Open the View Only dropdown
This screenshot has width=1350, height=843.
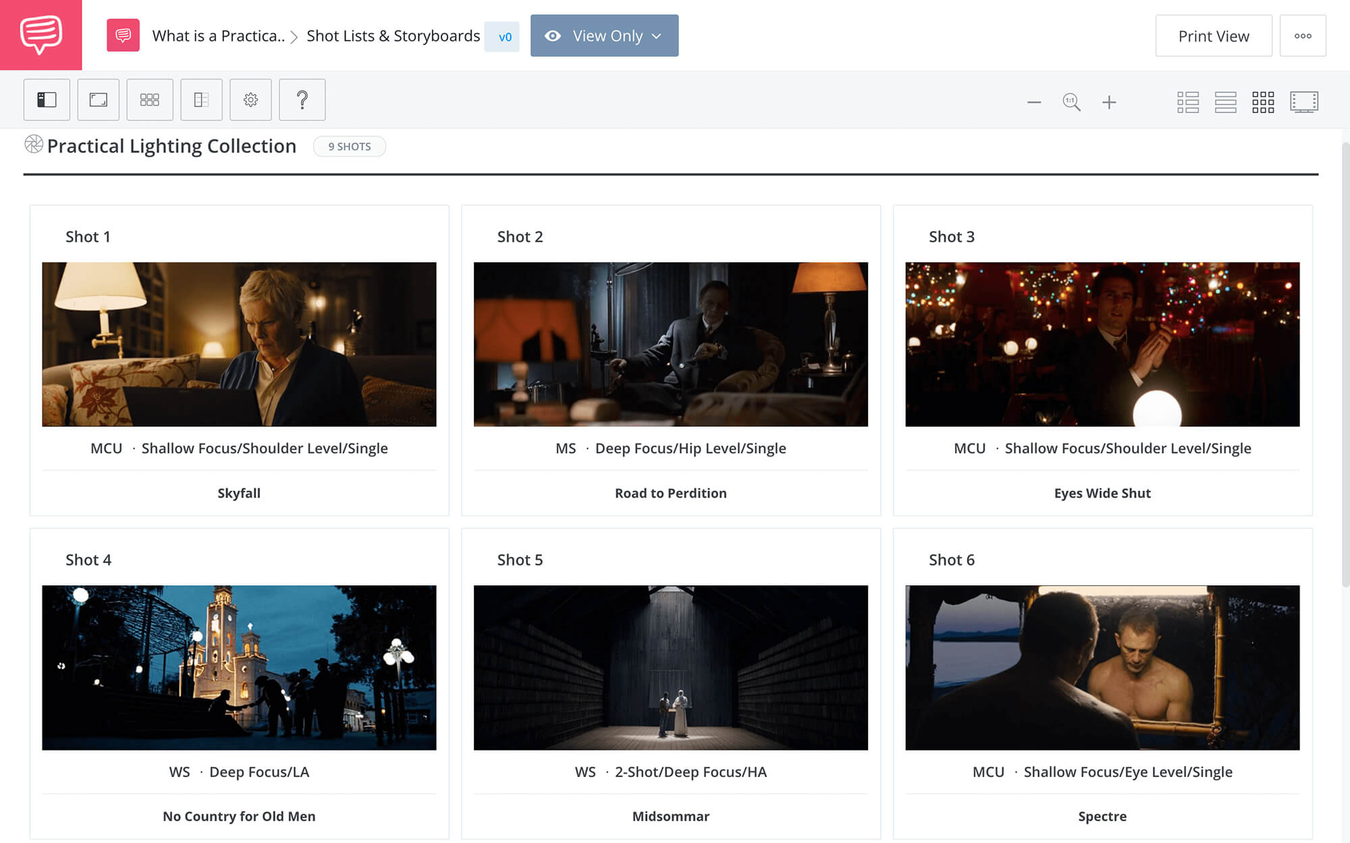604,36
